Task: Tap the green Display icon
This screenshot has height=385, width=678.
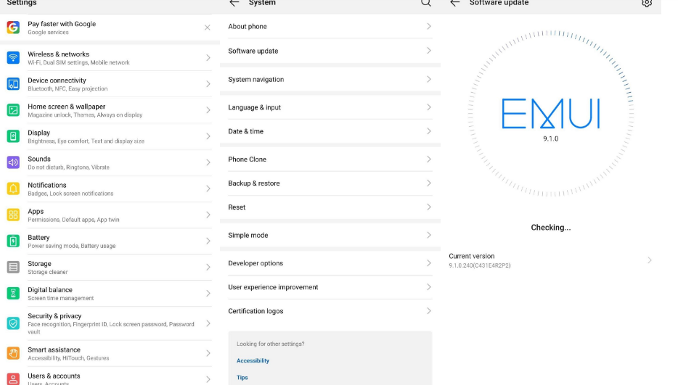Action: 13,136
